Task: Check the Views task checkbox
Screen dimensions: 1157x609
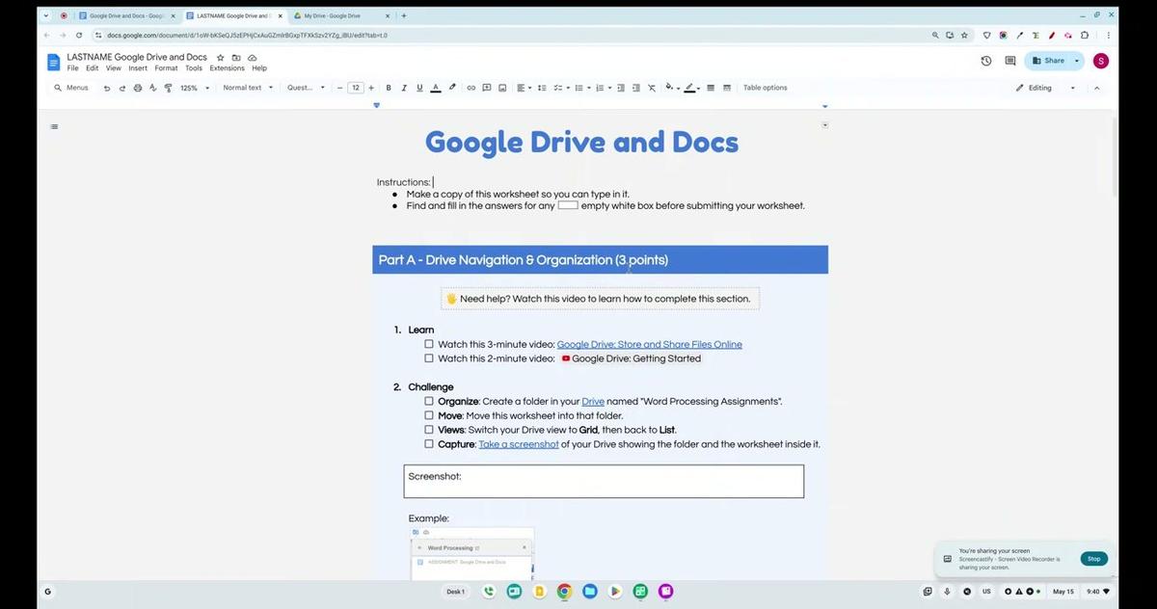Action: pyautogui.click(x=429, y=430)
